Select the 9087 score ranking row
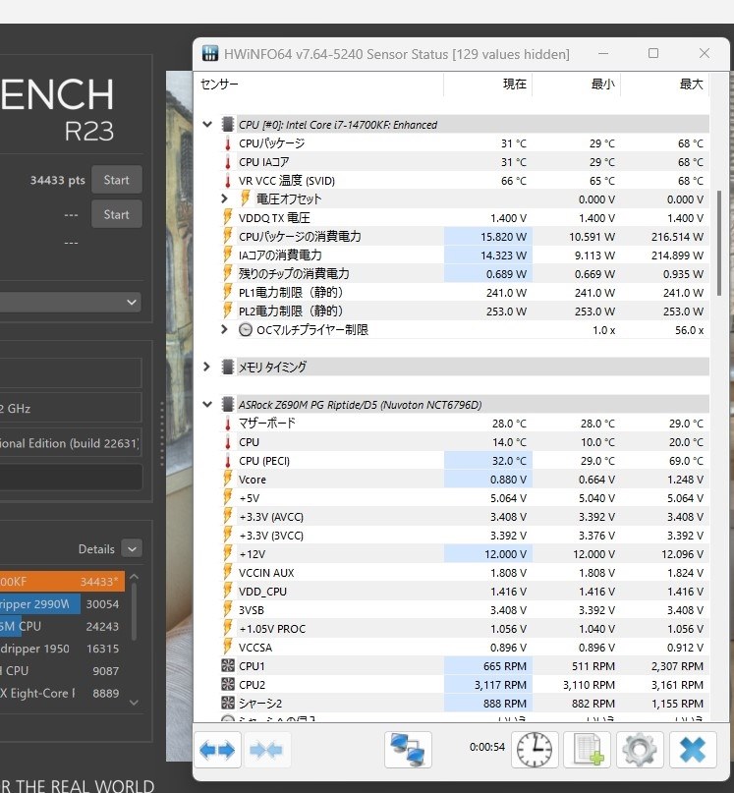The height and width of the screenshot is (793, 734). (62, 670)
